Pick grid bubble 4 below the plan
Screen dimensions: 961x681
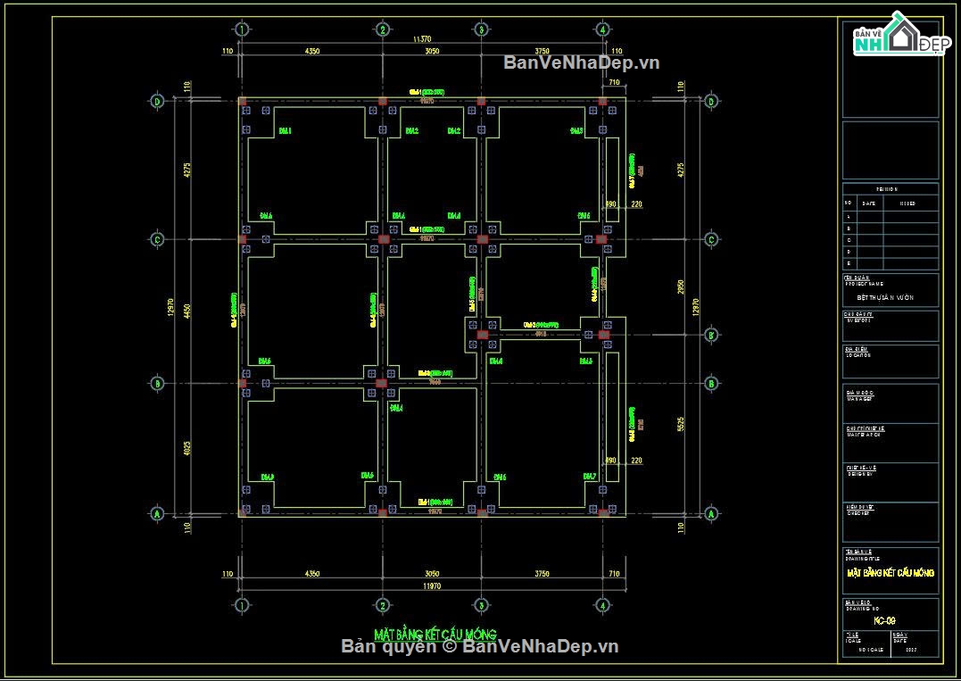[603, 605]
